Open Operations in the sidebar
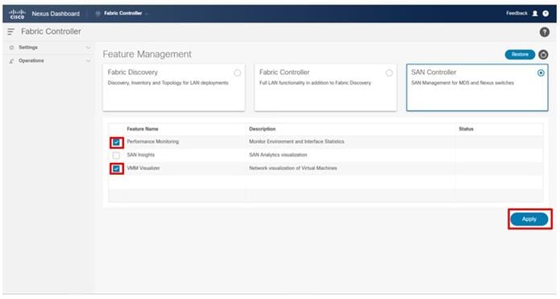The image size is (560, 299). click(x=31, y=60)
